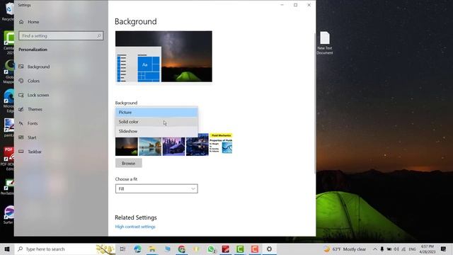Select the night sky tent picture thumbnail
Image resolution: width=453 pixels, height=255 pixels.
pos(127,147)
